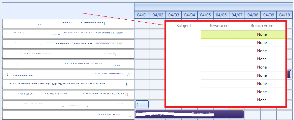Click the 04/10 date header

pos(284,15)
